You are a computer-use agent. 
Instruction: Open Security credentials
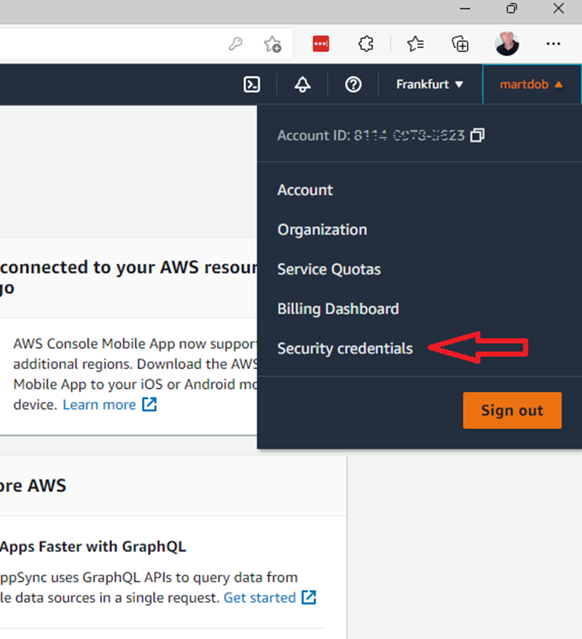pyautogui.click(x=345, y=348)
